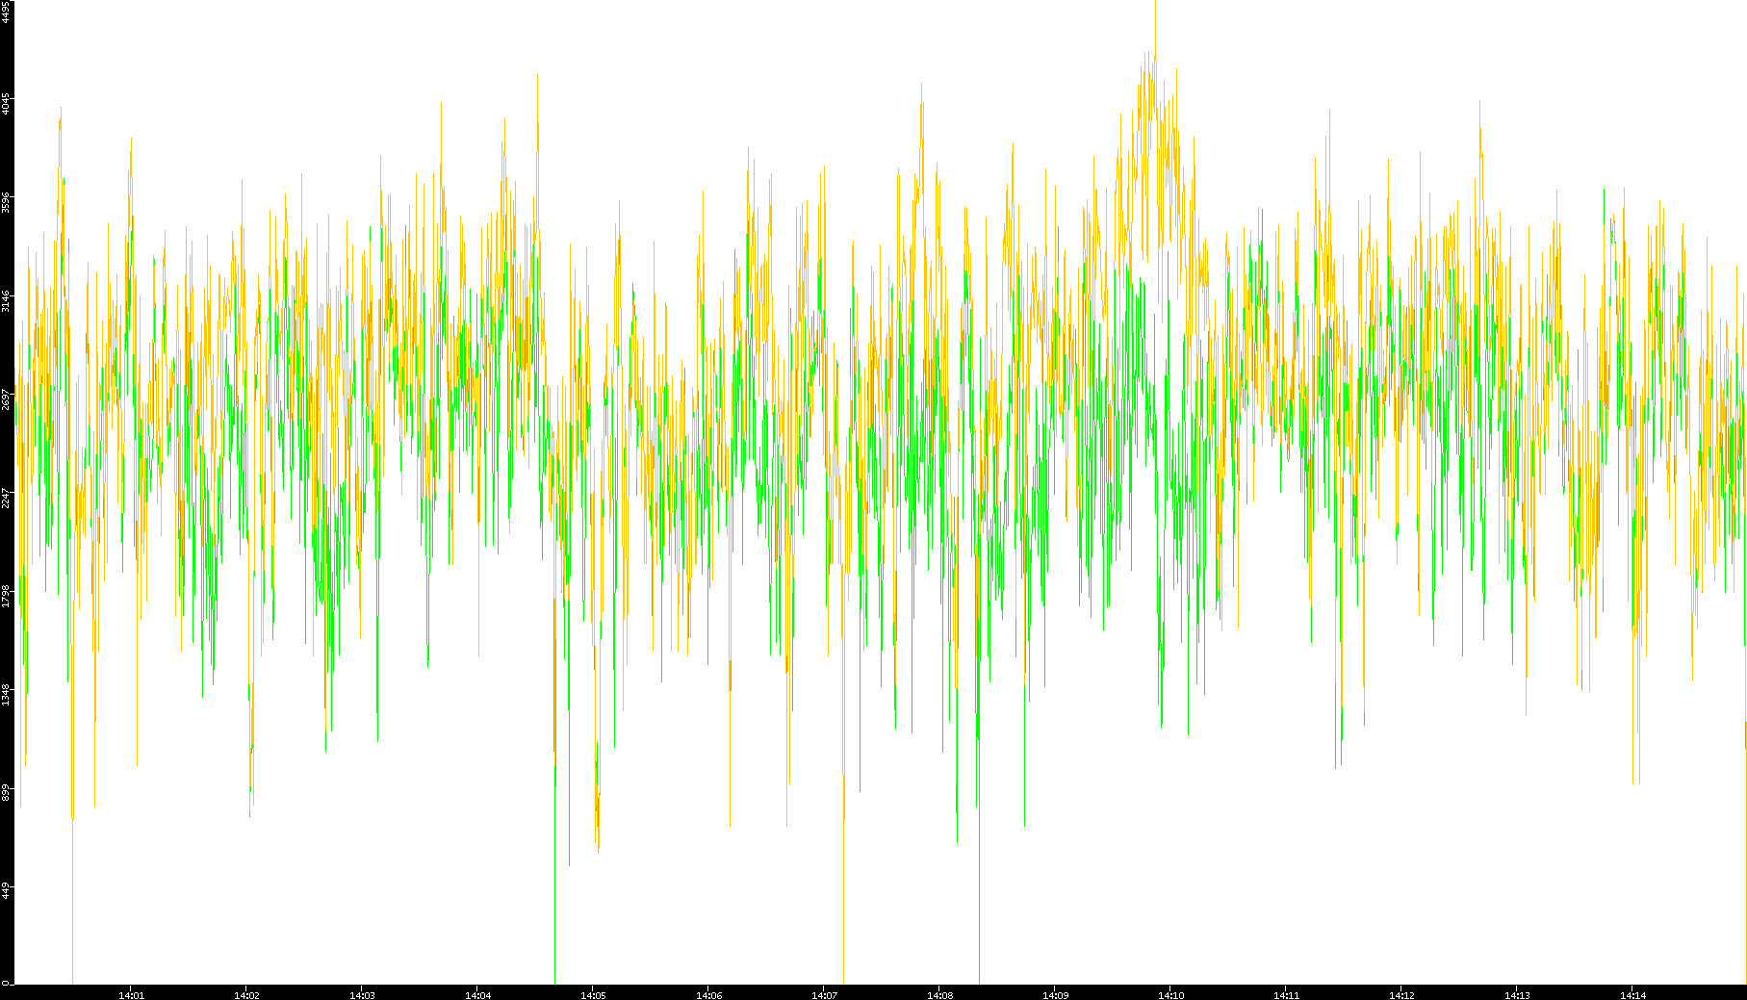Screen dimensions: 1747x1000
Task: Click the 14:05 time label
Action: click(x=593, y=995)
